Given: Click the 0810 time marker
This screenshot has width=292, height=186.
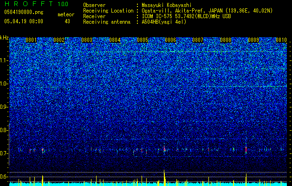Looking at the screenshot, I should (x=281, y=40).
